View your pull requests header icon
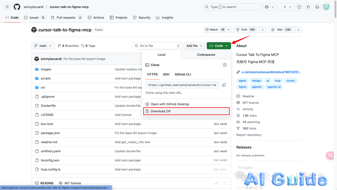The height and width of the screenshot is (190, 337). 308,7
